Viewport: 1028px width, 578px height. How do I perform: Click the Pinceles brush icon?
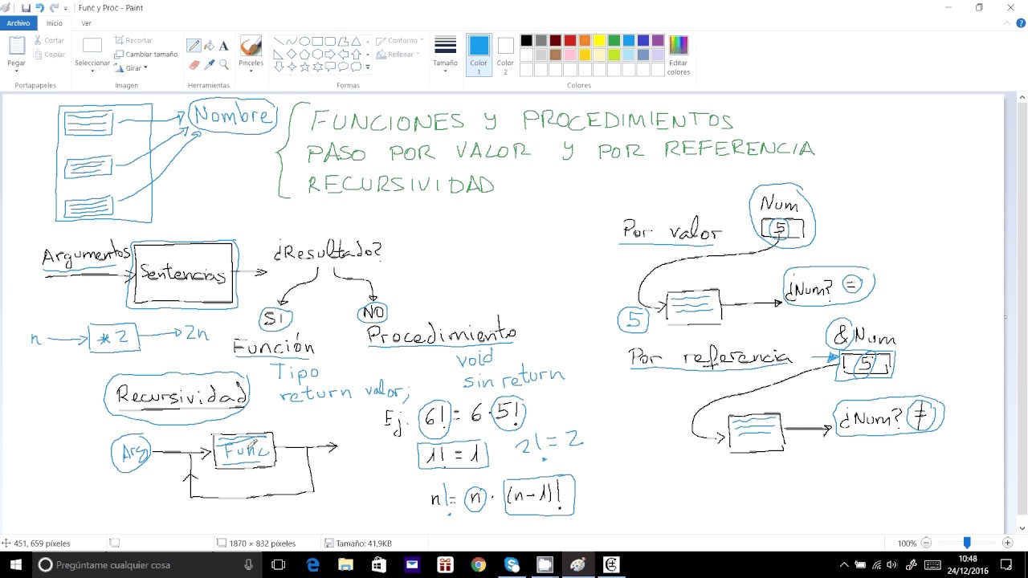point(251,46)
